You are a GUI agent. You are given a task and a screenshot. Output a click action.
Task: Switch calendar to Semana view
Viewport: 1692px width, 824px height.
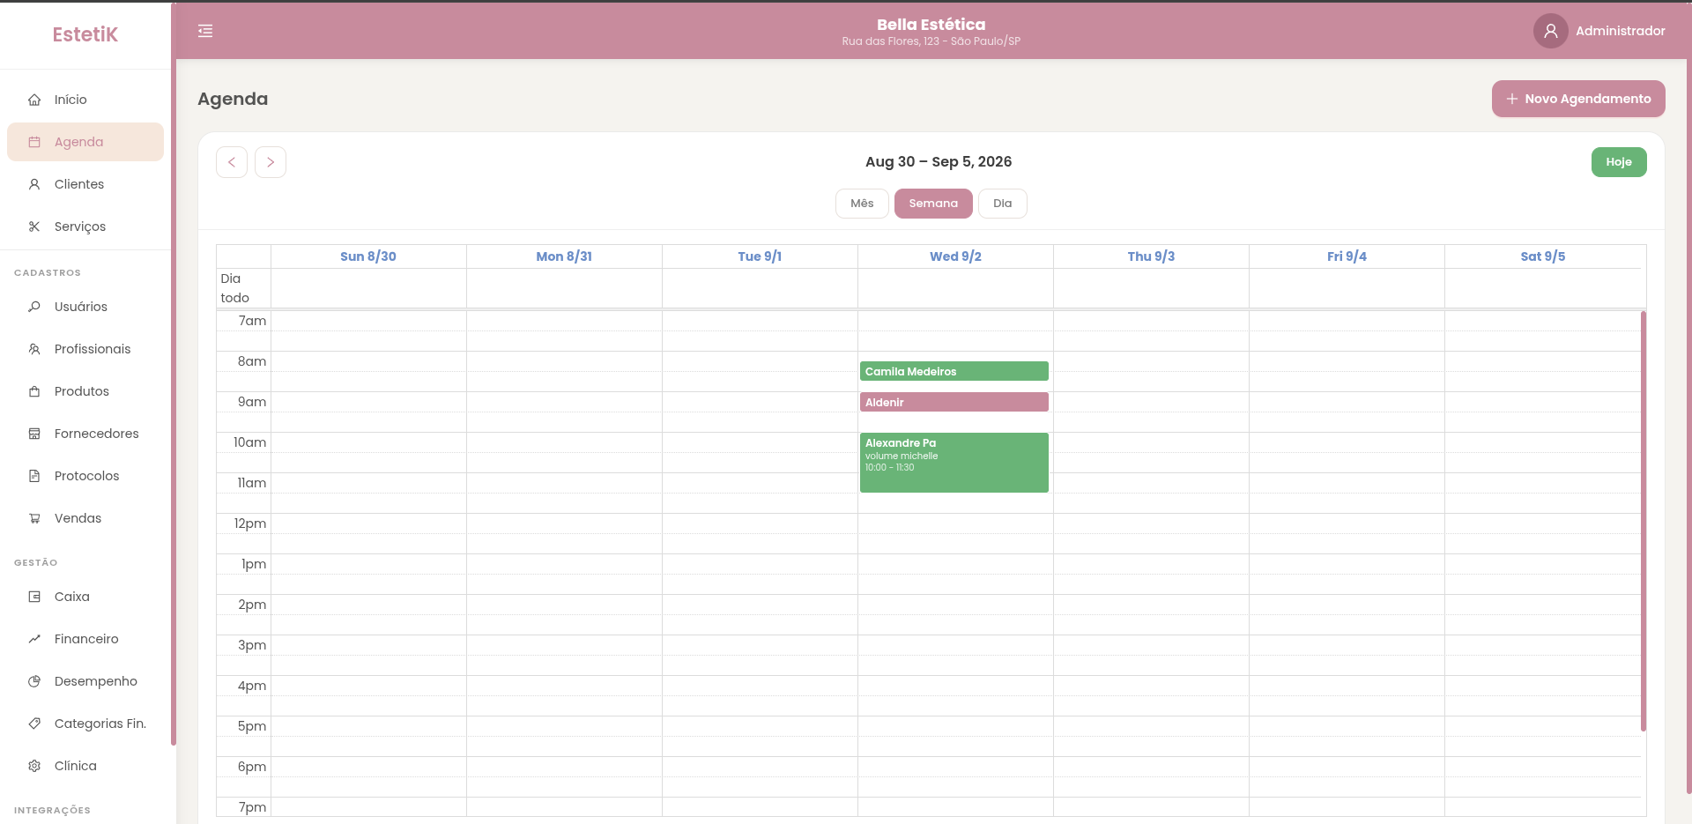[933, 204]
